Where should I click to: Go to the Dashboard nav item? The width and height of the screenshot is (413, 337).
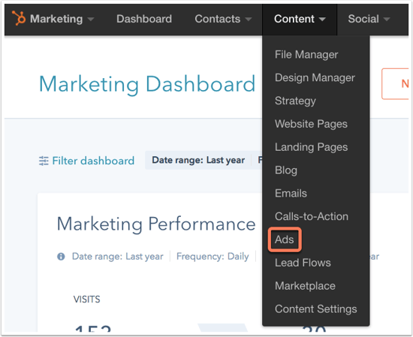coord(144,19)
